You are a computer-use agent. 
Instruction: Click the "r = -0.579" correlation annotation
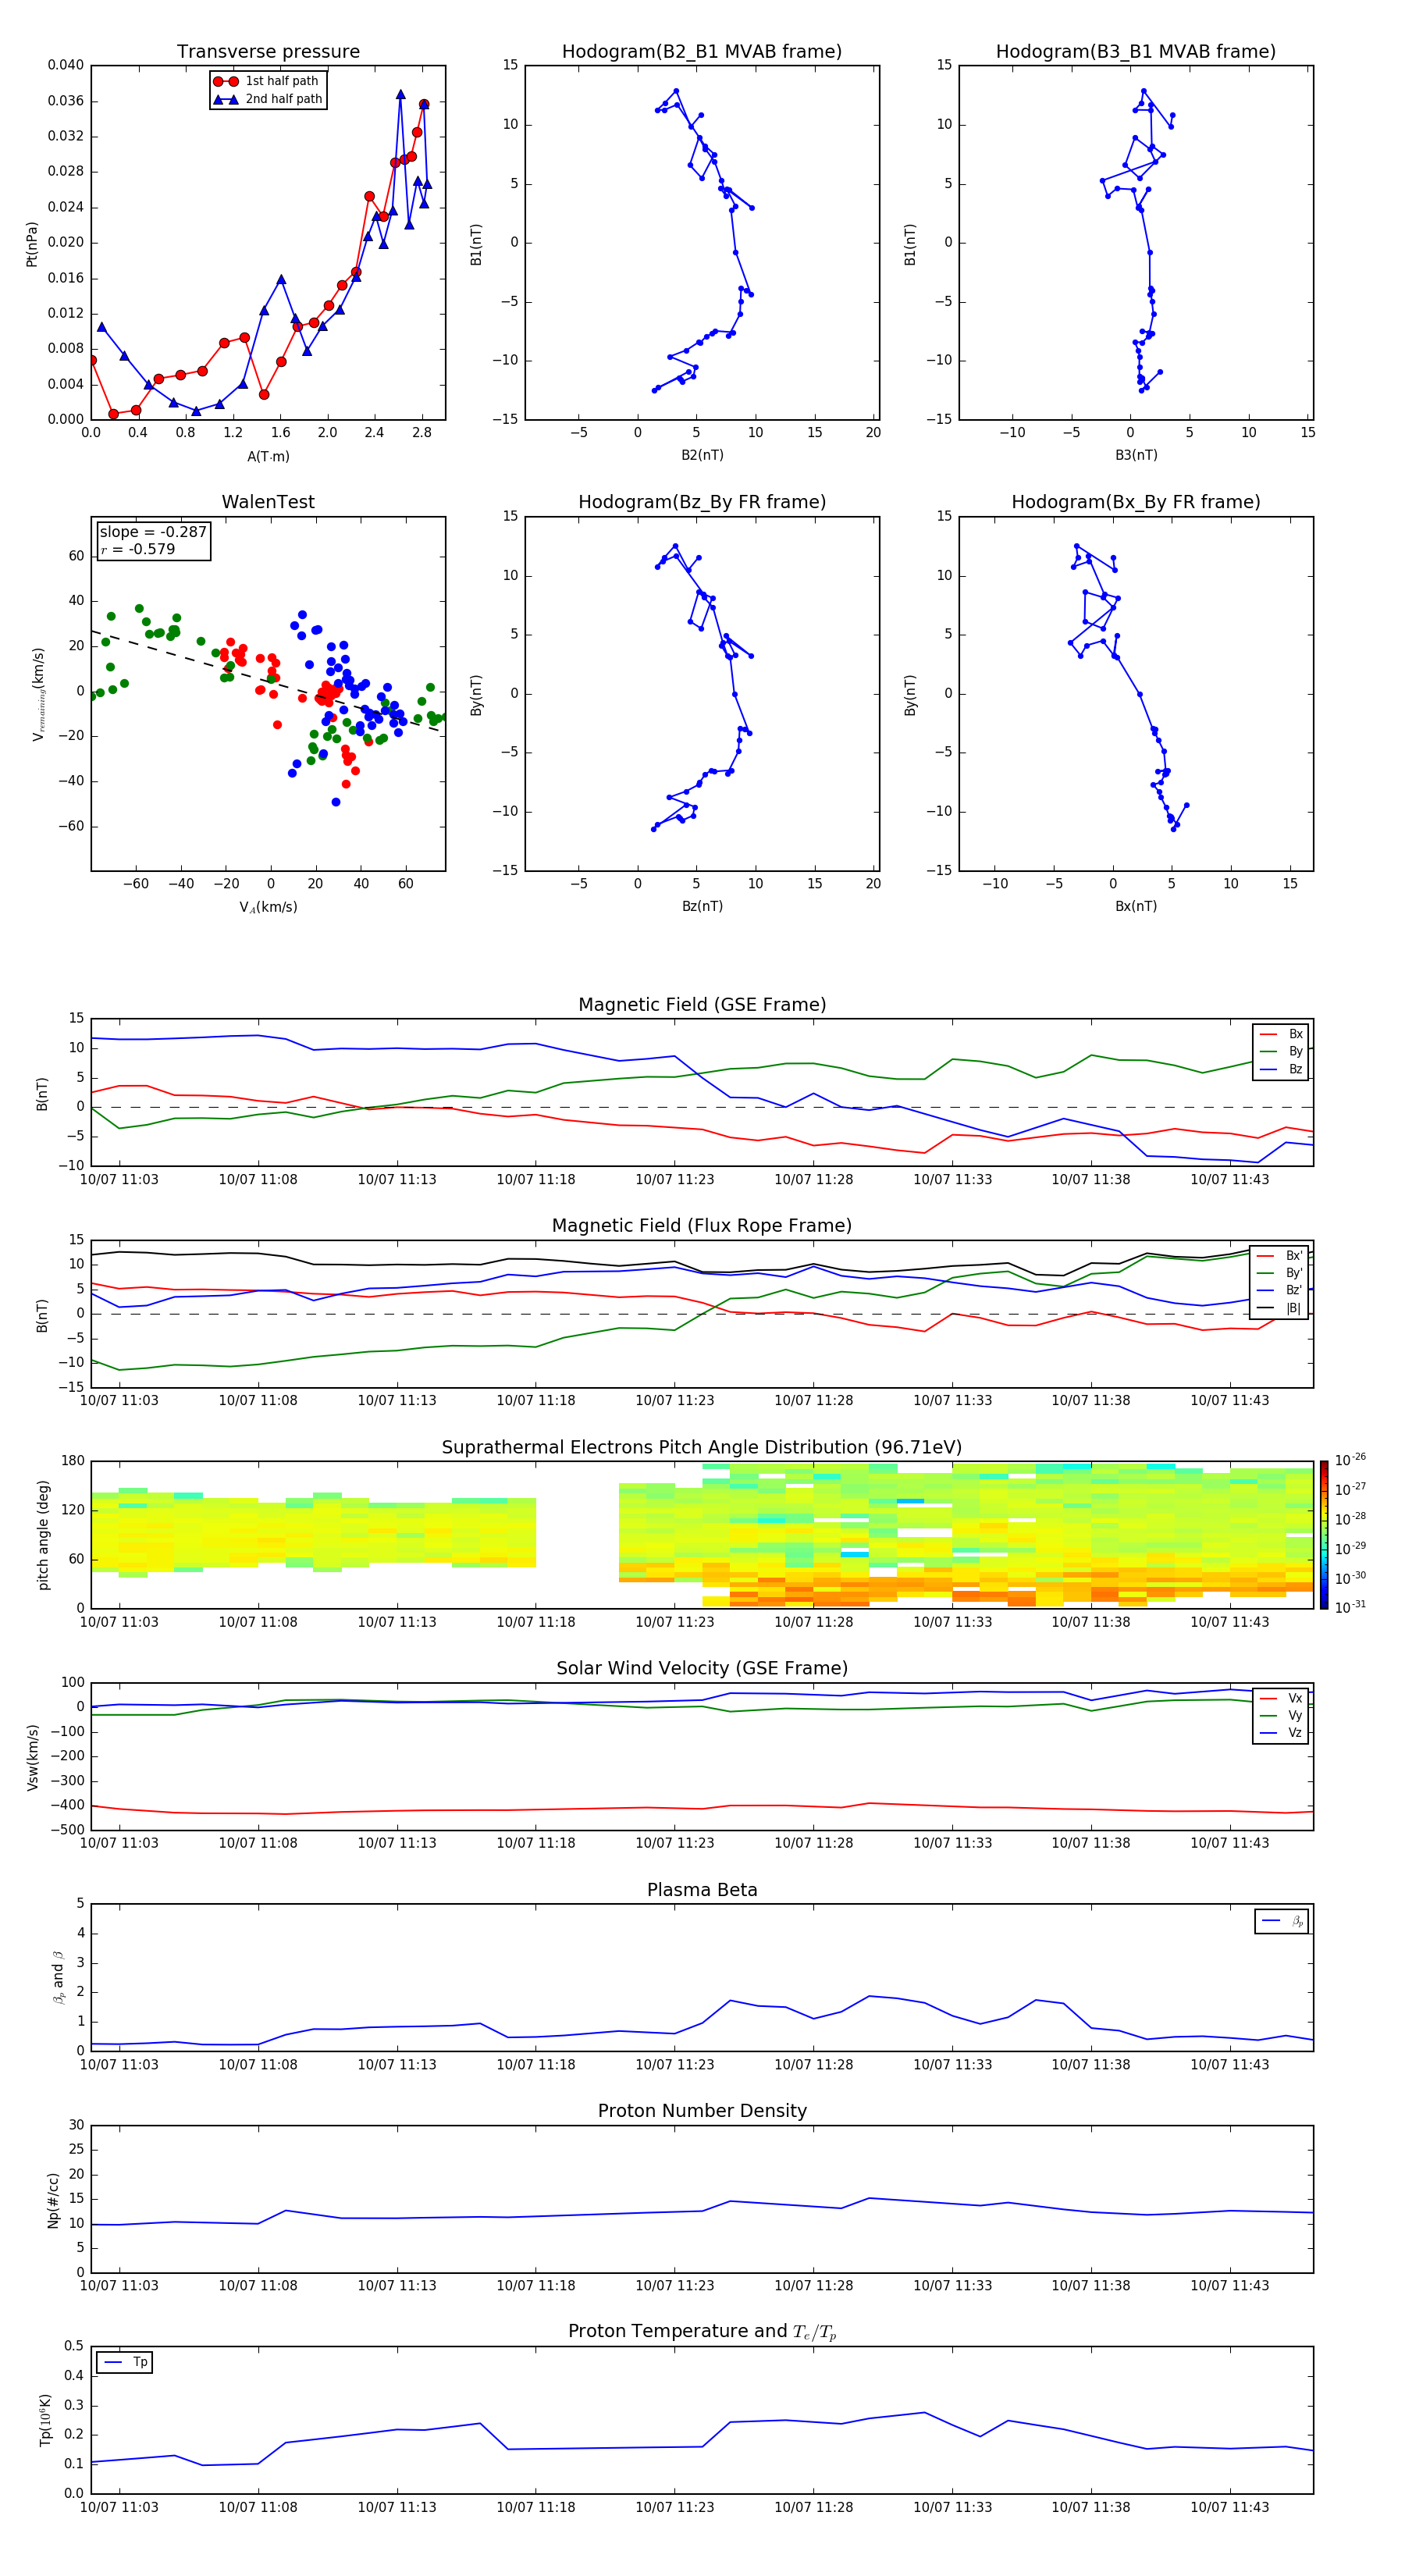pos(138,549)
